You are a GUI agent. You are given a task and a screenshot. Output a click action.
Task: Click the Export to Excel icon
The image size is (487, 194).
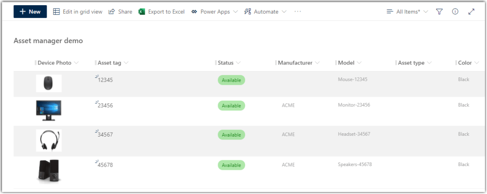(x=141, y=11)
